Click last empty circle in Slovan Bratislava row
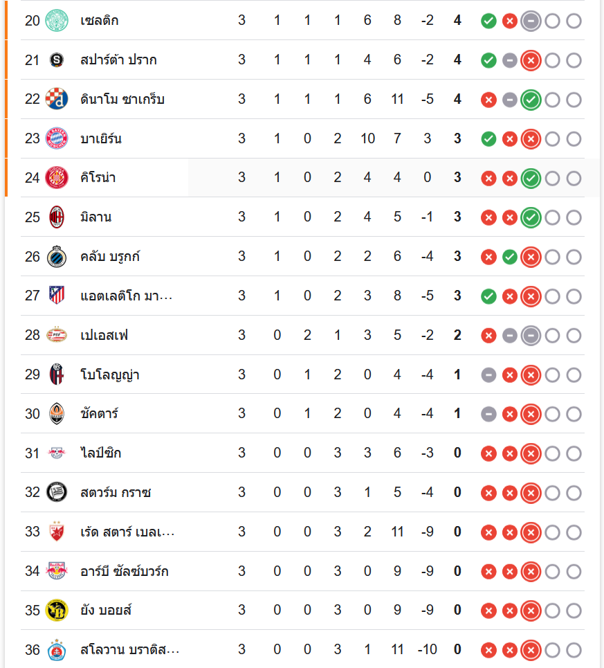The image size is (604, 668). [574, 650]
